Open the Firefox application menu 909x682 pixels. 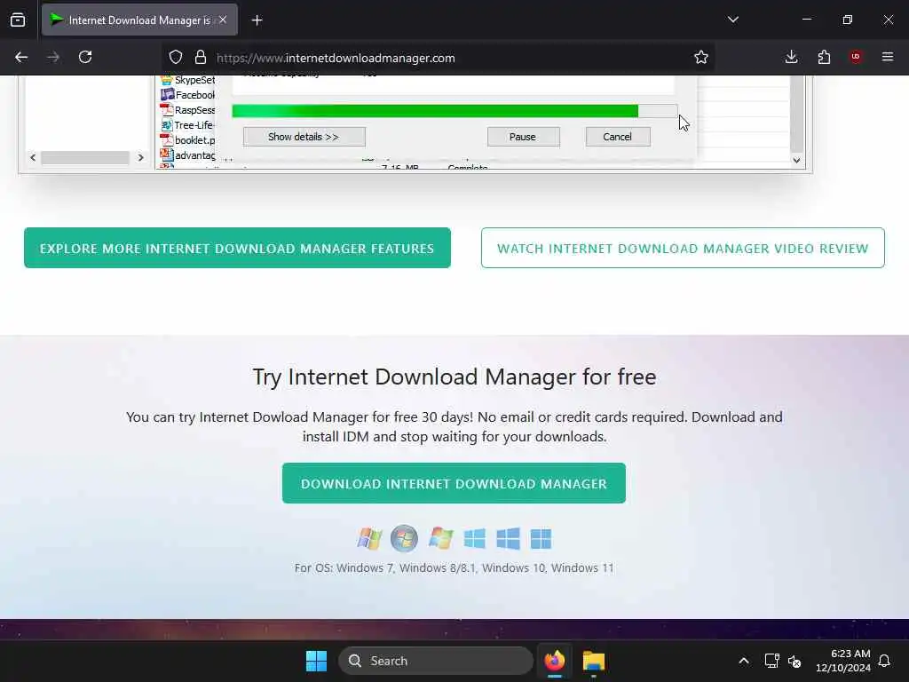point(888,57)
